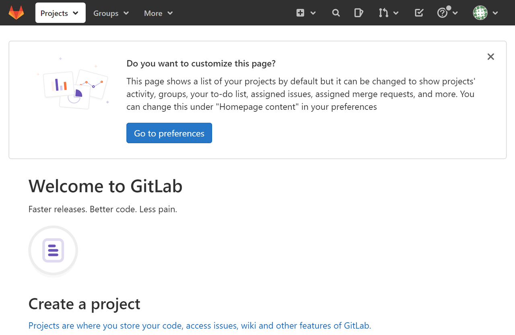
Task: Expand the avatar dropdown chevron
Action: click(x=495, y=12)
